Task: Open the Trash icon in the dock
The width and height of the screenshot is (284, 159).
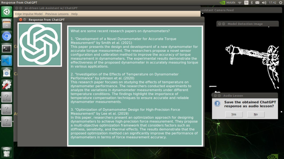Action: pos(7,152)
